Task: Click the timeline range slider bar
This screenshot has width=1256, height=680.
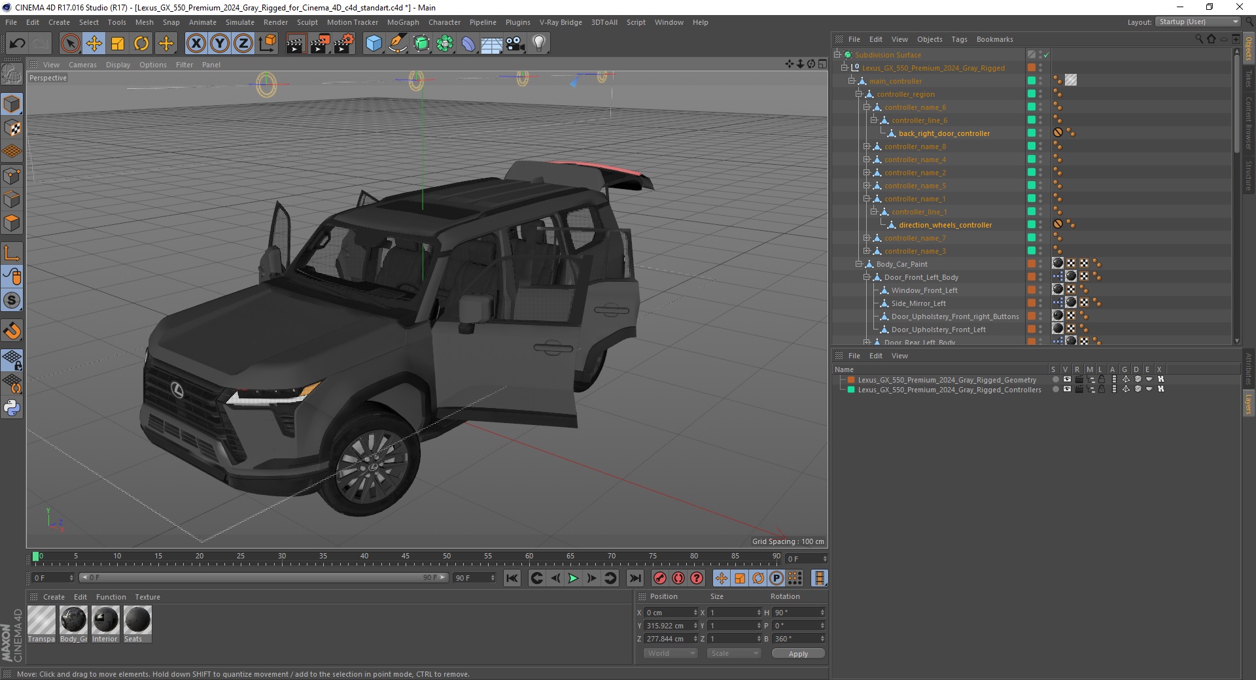Action: coord(263,577)
